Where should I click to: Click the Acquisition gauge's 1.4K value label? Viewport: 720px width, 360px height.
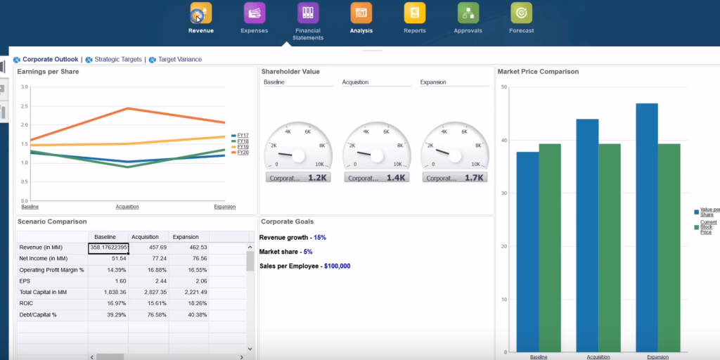pos(376,178)
